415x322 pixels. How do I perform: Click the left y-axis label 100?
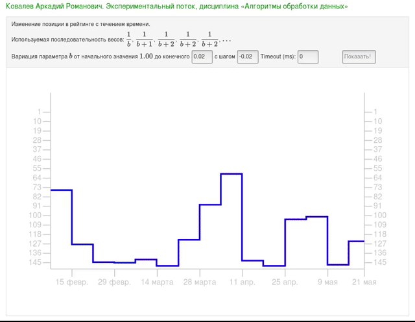click(x=35, y=215)
